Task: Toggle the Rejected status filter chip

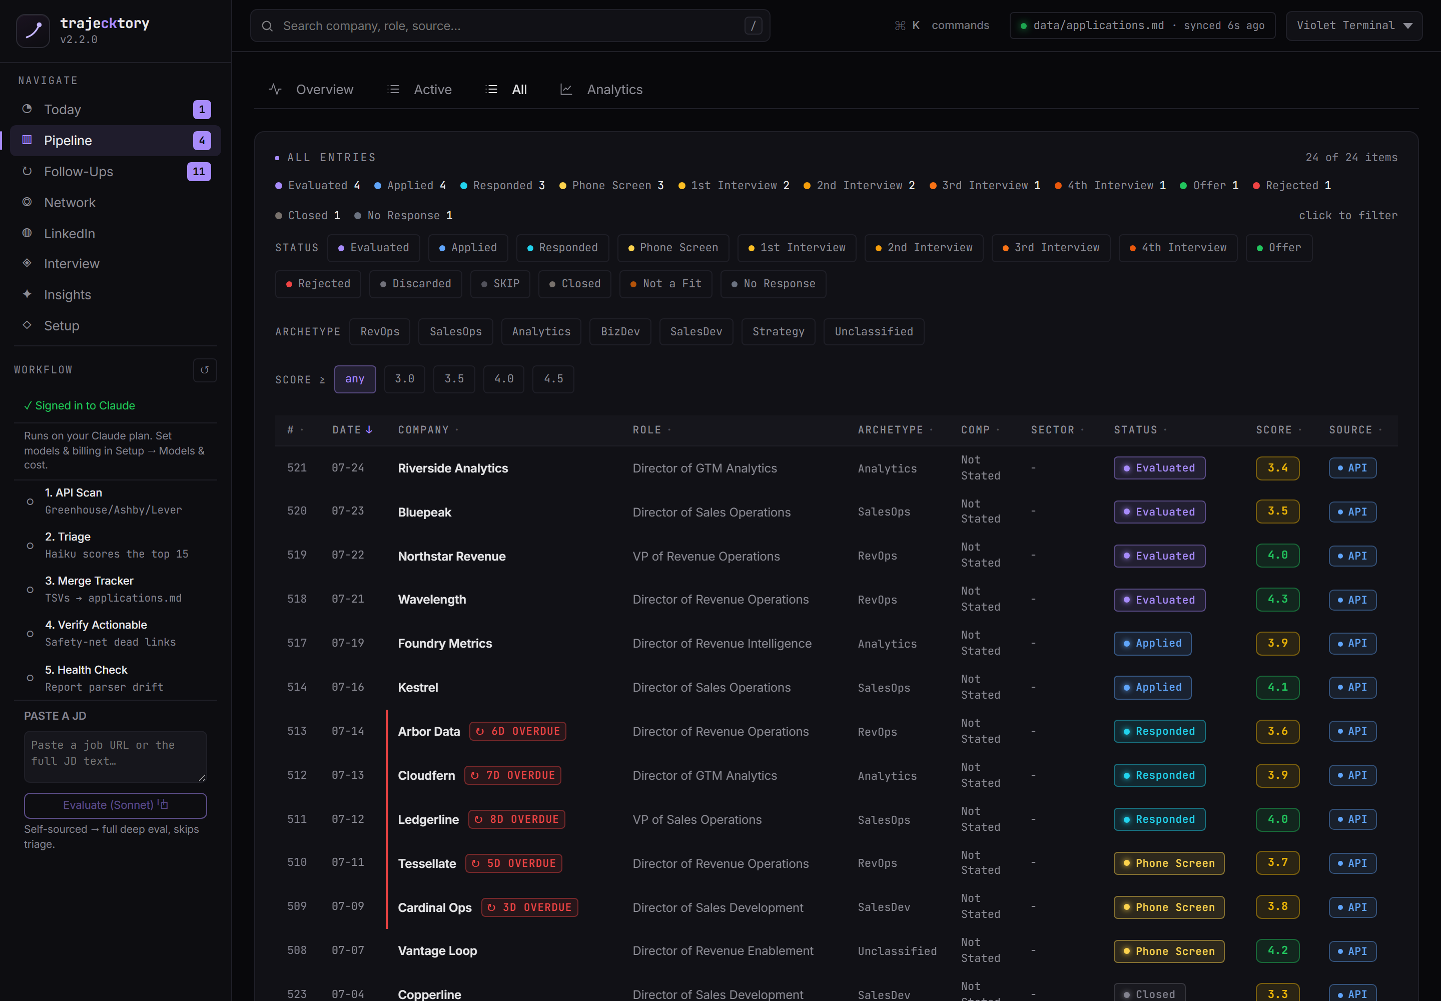Action: (x=318, y=283)
